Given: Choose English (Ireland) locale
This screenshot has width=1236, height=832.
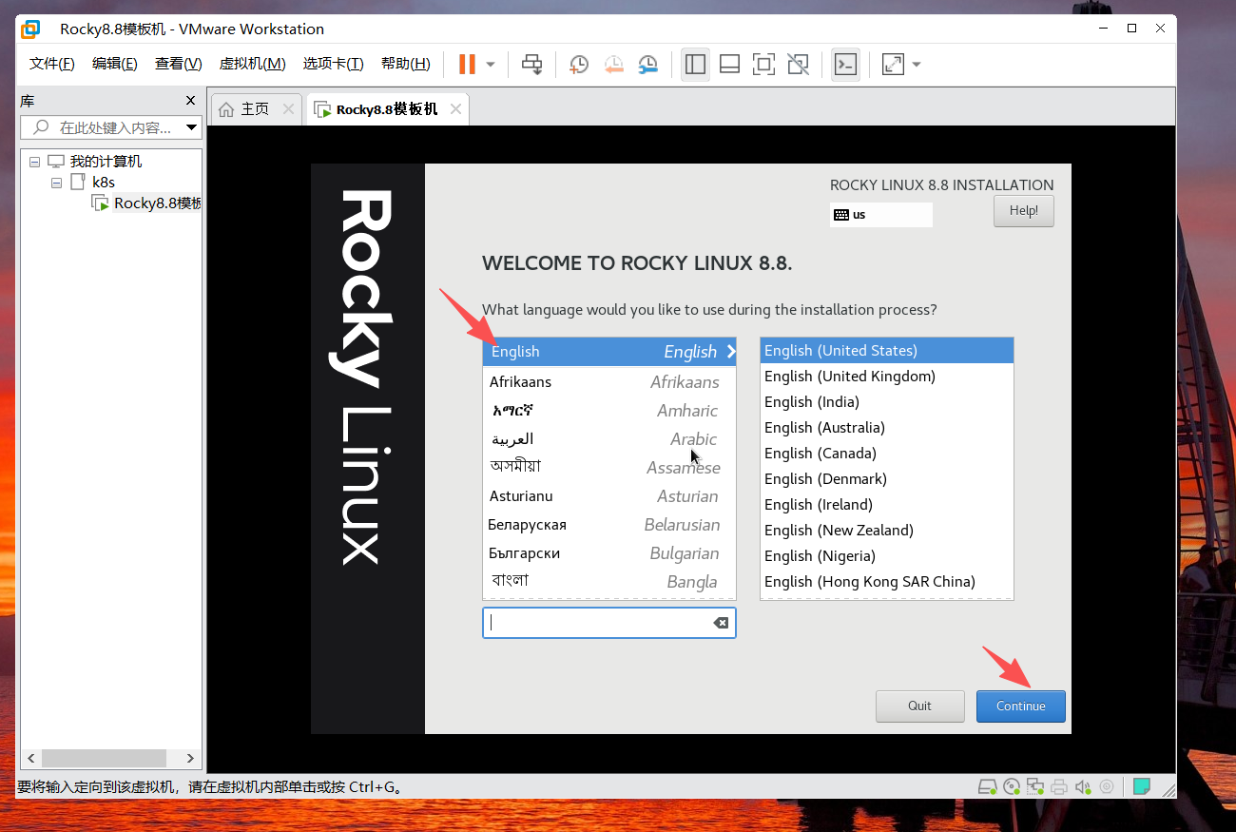Looking at the screenshot, I should 887,505.
